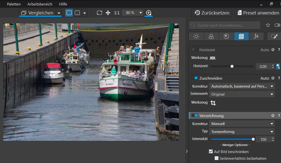Viewport: 281px width, 163px height.
Task: Uncheck 'Auf Bild beschränken' checkbox
Action: click(x=211, y=152)
